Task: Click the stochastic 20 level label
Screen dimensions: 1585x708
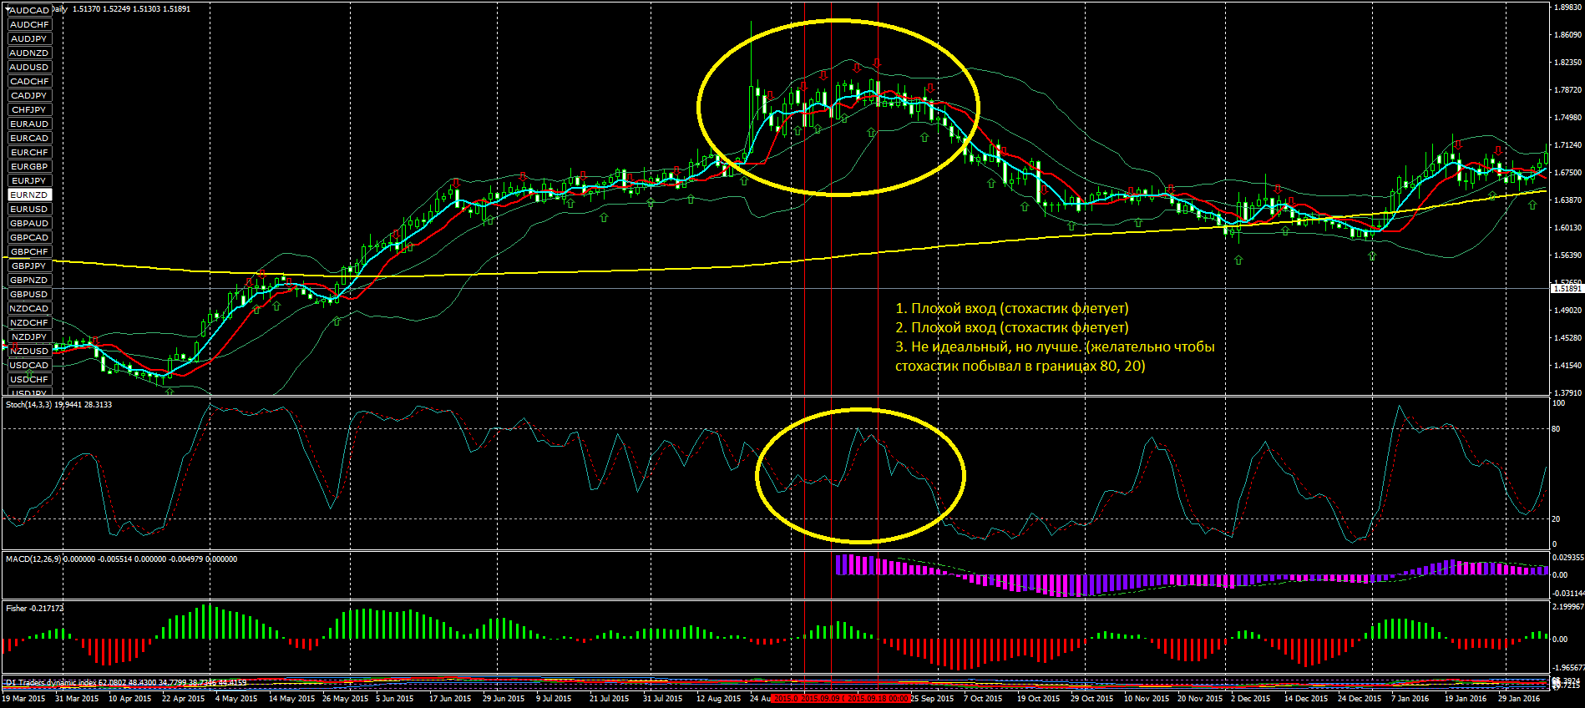Action: pyautogui.click(x=1556, y=519)
